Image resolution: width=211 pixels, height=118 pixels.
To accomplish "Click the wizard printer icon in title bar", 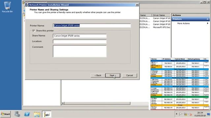I will pos(27,5).
